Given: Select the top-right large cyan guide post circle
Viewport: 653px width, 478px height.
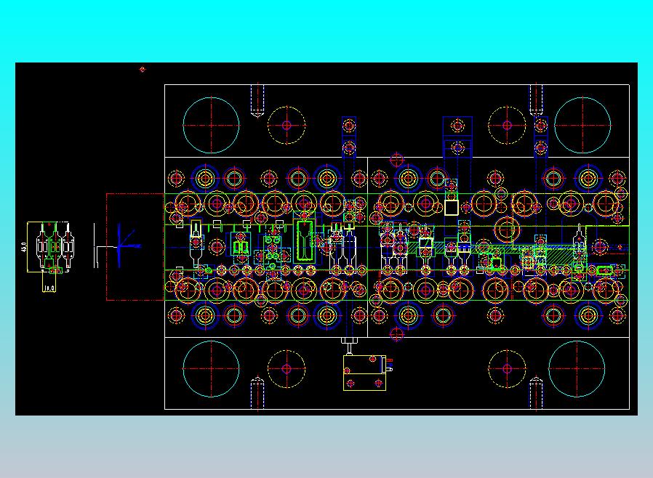Looking at the screenshot, I should coord(582,125).
